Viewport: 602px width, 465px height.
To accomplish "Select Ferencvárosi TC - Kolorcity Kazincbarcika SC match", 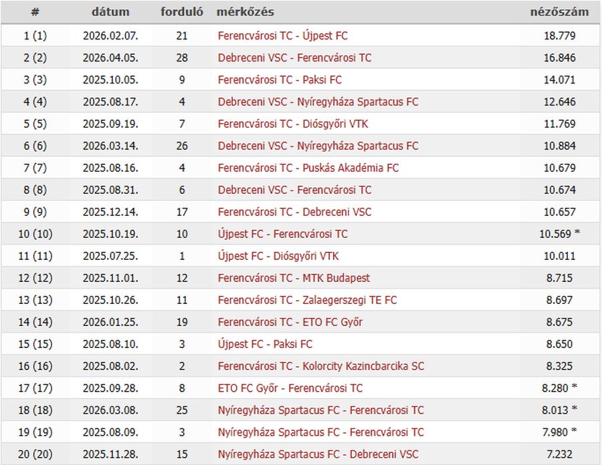I will [x=320, y=366].
